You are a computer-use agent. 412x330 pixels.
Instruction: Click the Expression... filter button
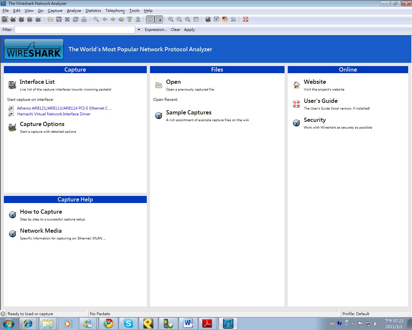156,30
